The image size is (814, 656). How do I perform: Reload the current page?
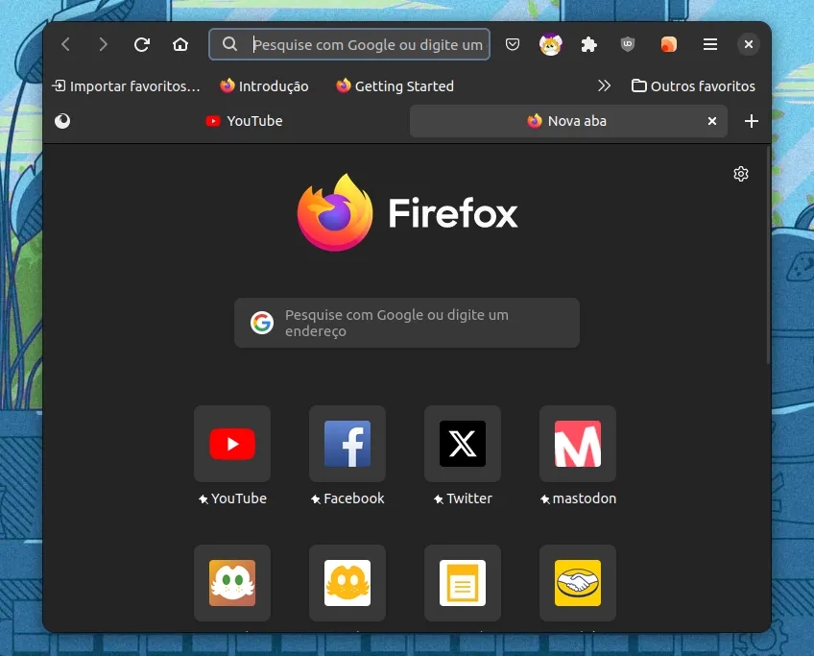pyautogui.click(x=142, y=45)
